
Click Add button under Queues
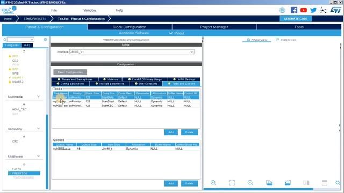[171, 183]
